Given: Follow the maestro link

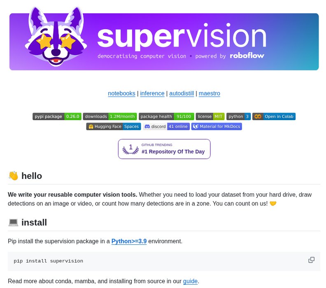Looking at the screenshot, I should [x=210, y=93].
